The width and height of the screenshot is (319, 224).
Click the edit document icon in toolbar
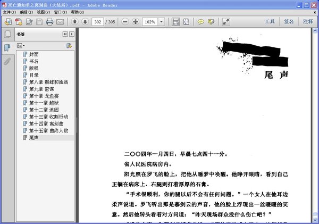[29, 22]
